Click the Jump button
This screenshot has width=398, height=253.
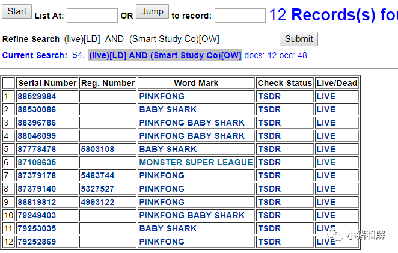click(x=152, y=11)
